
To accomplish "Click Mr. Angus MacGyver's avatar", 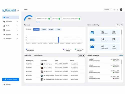I will coord(42,79).
